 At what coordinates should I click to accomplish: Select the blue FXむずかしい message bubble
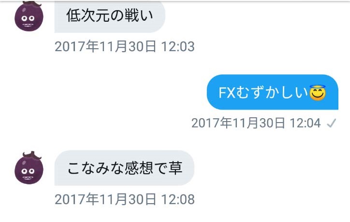[x=273, y=92]
